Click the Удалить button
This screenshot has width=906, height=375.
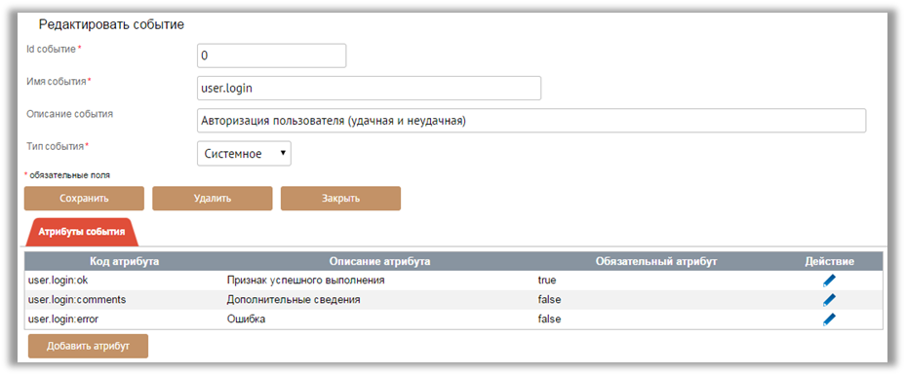point(212,199)
